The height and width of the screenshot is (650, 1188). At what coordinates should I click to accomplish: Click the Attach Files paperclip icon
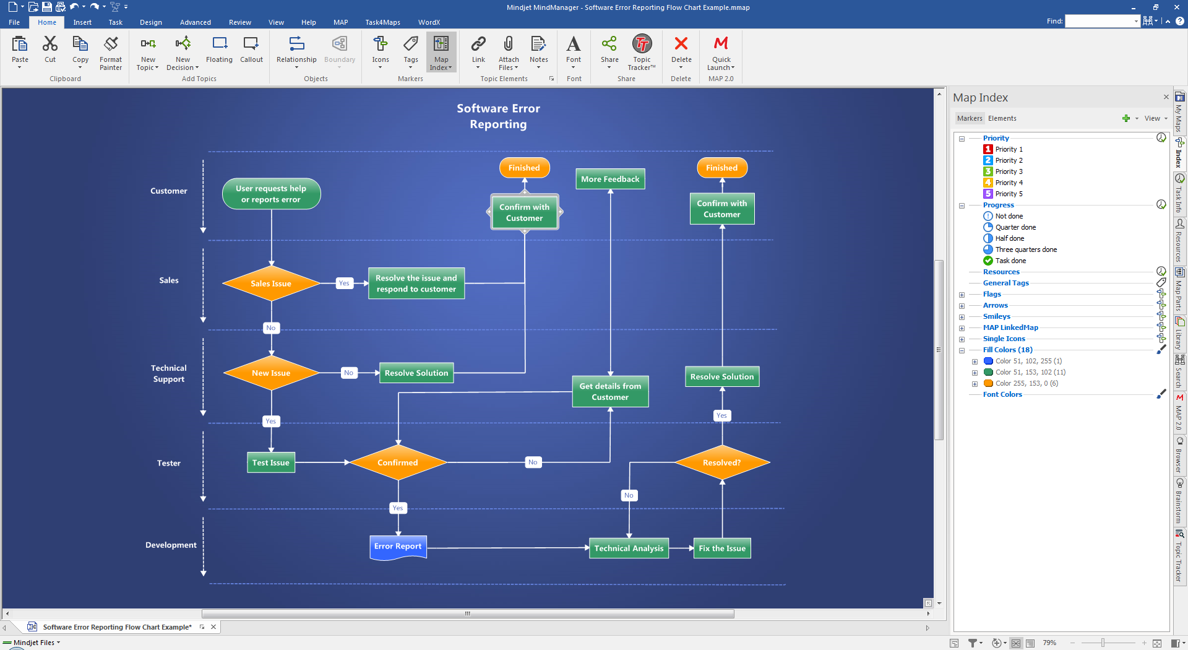508,44
